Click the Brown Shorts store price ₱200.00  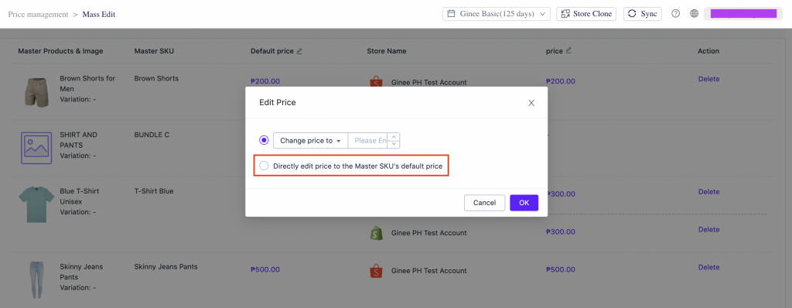click(561, 81)
